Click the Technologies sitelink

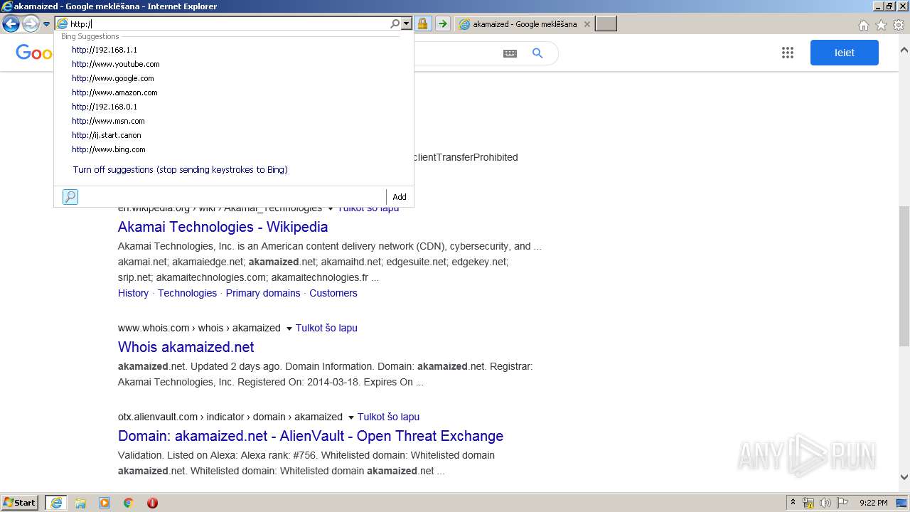pos(187,293)
